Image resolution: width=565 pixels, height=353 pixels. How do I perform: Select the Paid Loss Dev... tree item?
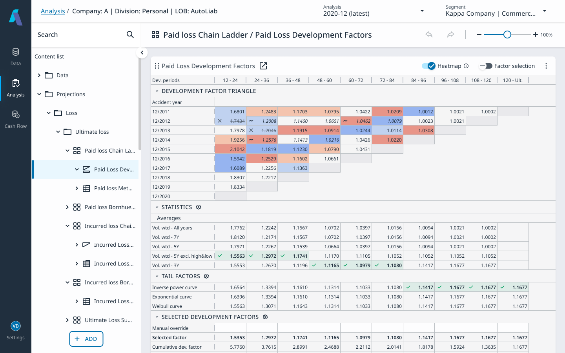(x=86, y=169)
